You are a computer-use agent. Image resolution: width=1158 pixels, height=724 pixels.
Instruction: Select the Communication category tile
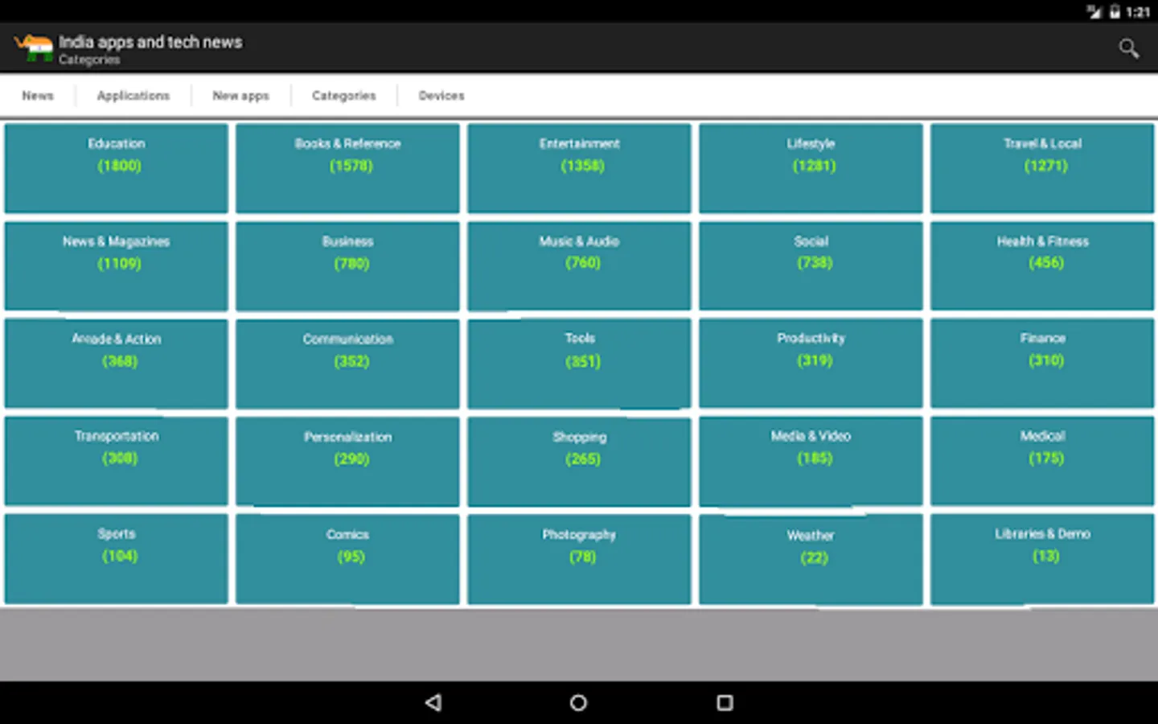(x=347, y=364)
